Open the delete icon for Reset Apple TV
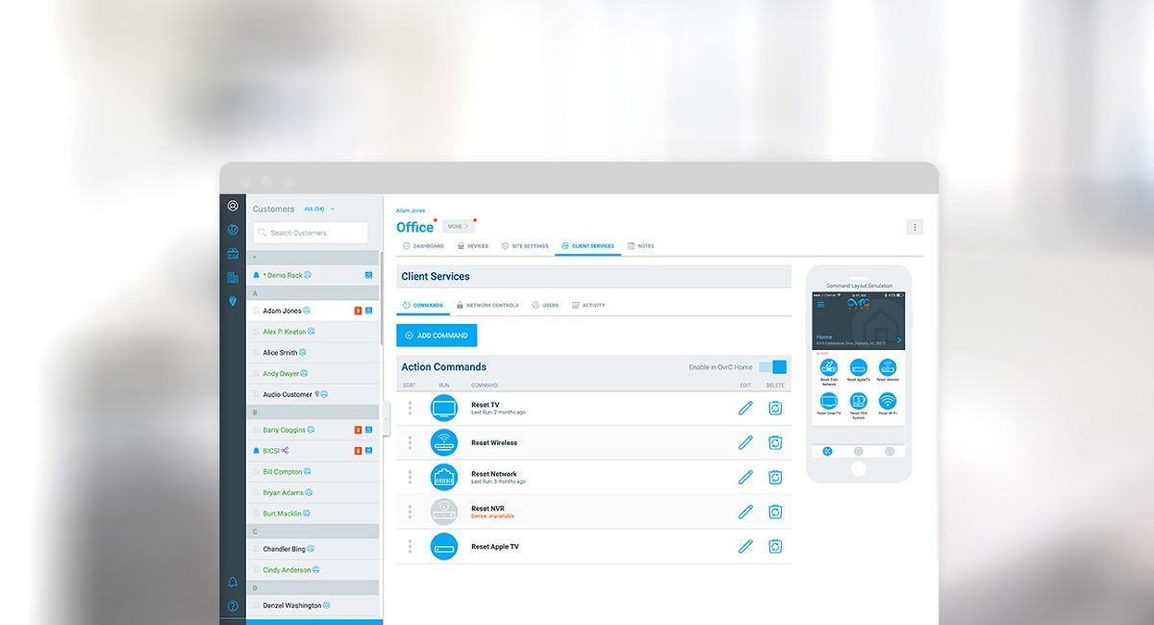 pos(776,546)
